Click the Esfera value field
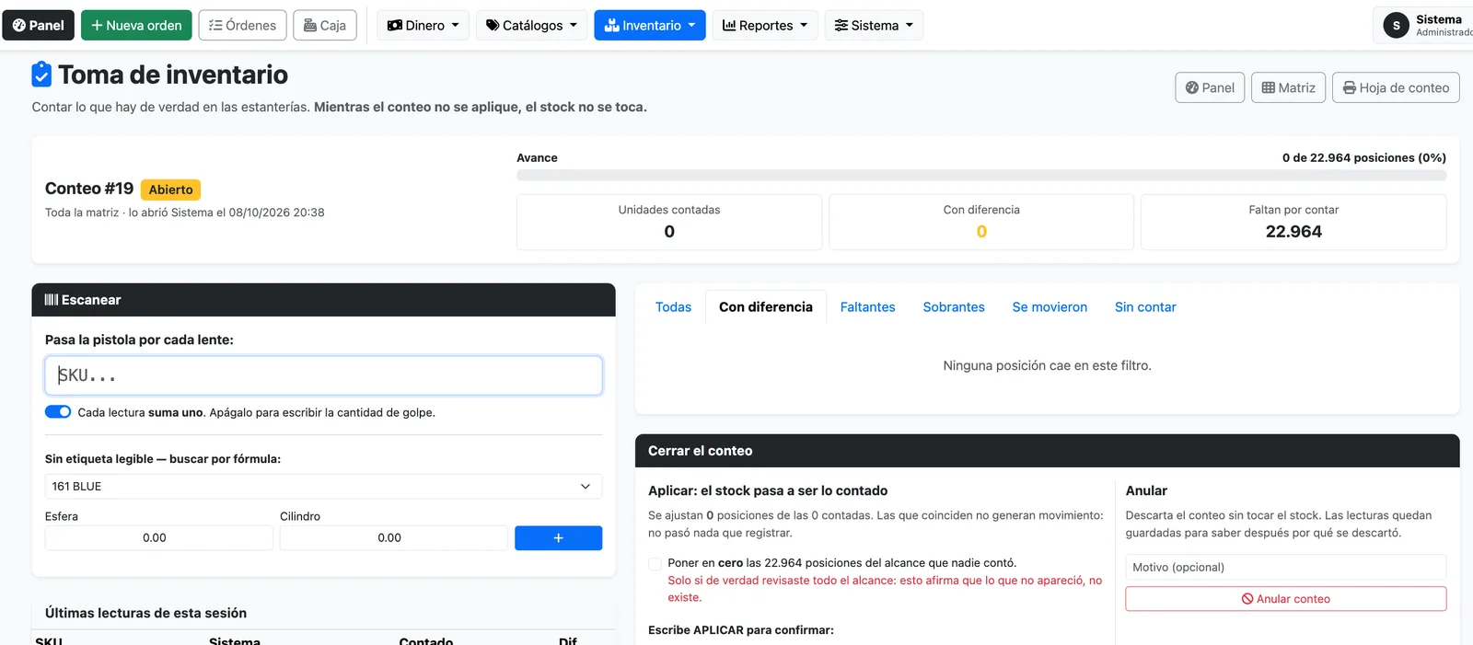Image resolution: width=1473 pixels, height=645 pixels. click(158, 537)
